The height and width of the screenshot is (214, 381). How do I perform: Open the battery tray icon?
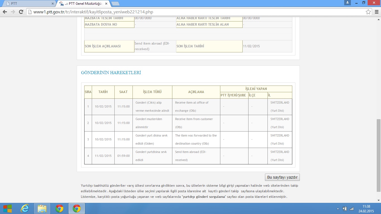pos(345,208)
